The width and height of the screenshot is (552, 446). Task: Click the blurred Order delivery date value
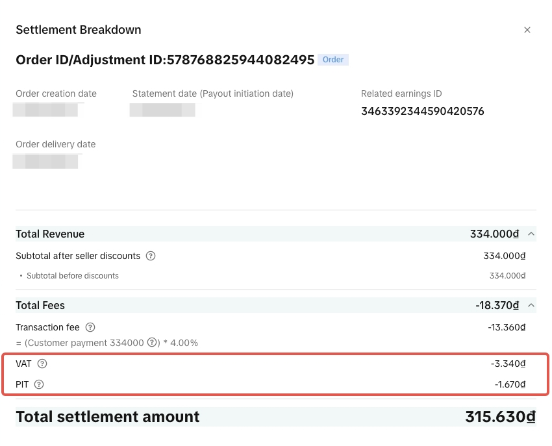(x=45, y=160)
